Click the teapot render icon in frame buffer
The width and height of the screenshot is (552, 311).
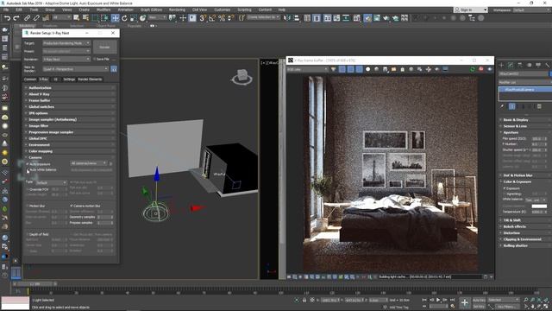(489, 69)
